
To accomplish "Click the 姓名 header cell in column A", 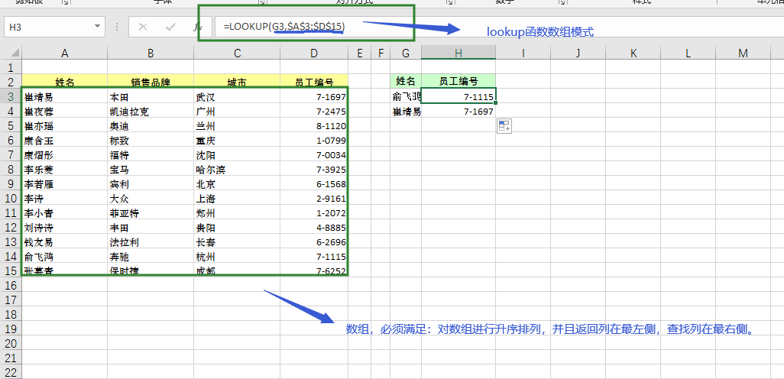I will coord(64,82).
